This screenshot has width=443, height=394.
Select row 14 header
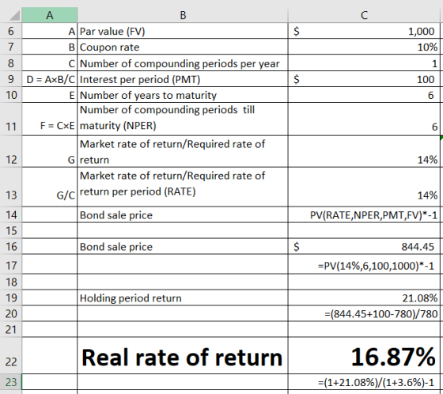pos(11,215)
